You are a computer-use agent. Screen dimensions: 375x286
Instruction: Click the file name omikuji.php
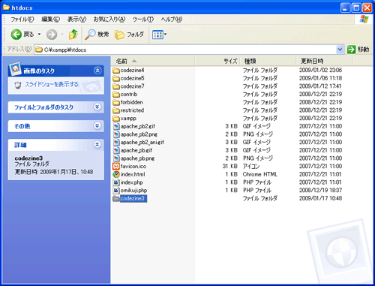(133, 191)
